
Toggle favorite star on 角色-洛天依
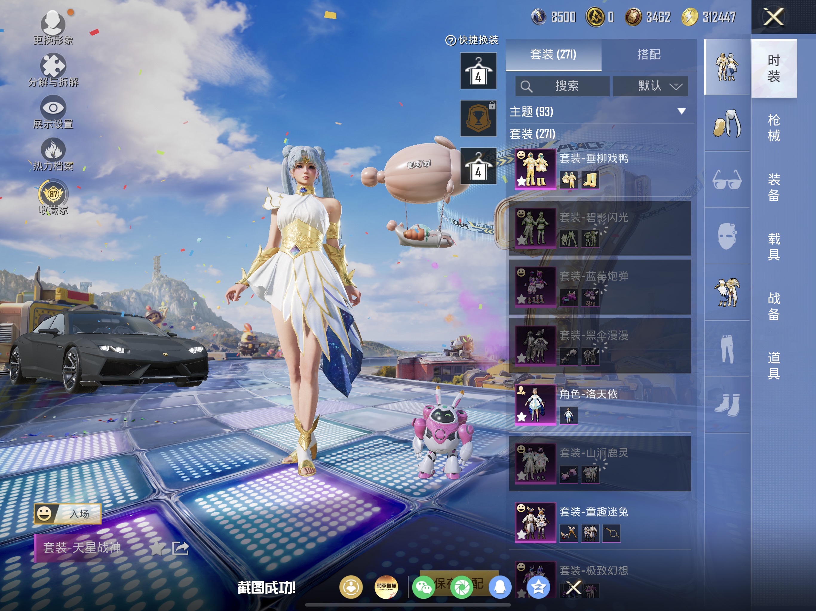521,417
